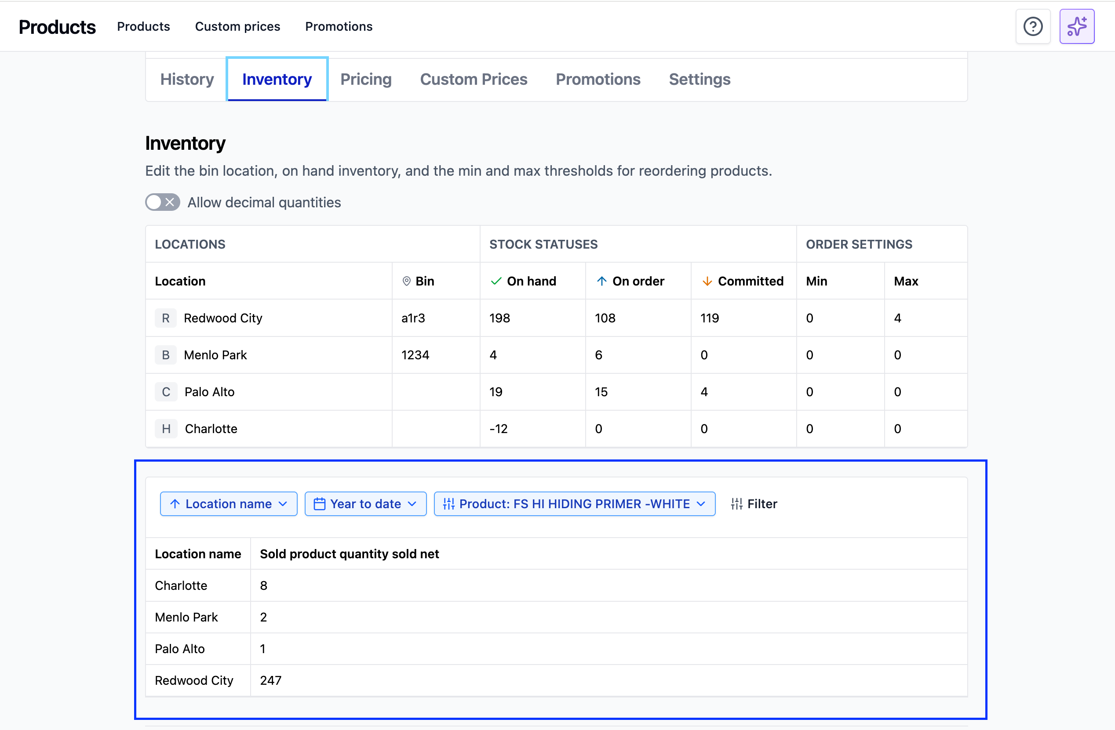Image resolution: width=1115 pixels, height=730 pixels.
Task: Open the AI sparkle assistant icon
Action: click(1076, 27)
